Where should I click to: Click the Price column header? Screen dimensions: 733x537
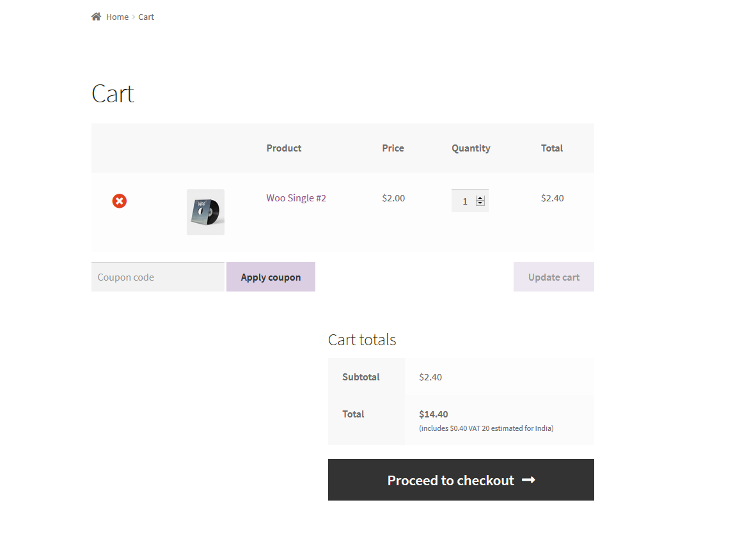393,148
